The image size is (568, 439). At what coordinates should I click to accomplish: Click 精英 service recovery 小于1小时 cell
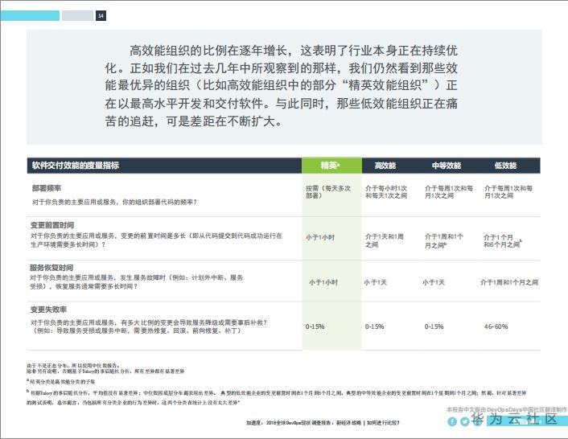[x=323, y=282]
